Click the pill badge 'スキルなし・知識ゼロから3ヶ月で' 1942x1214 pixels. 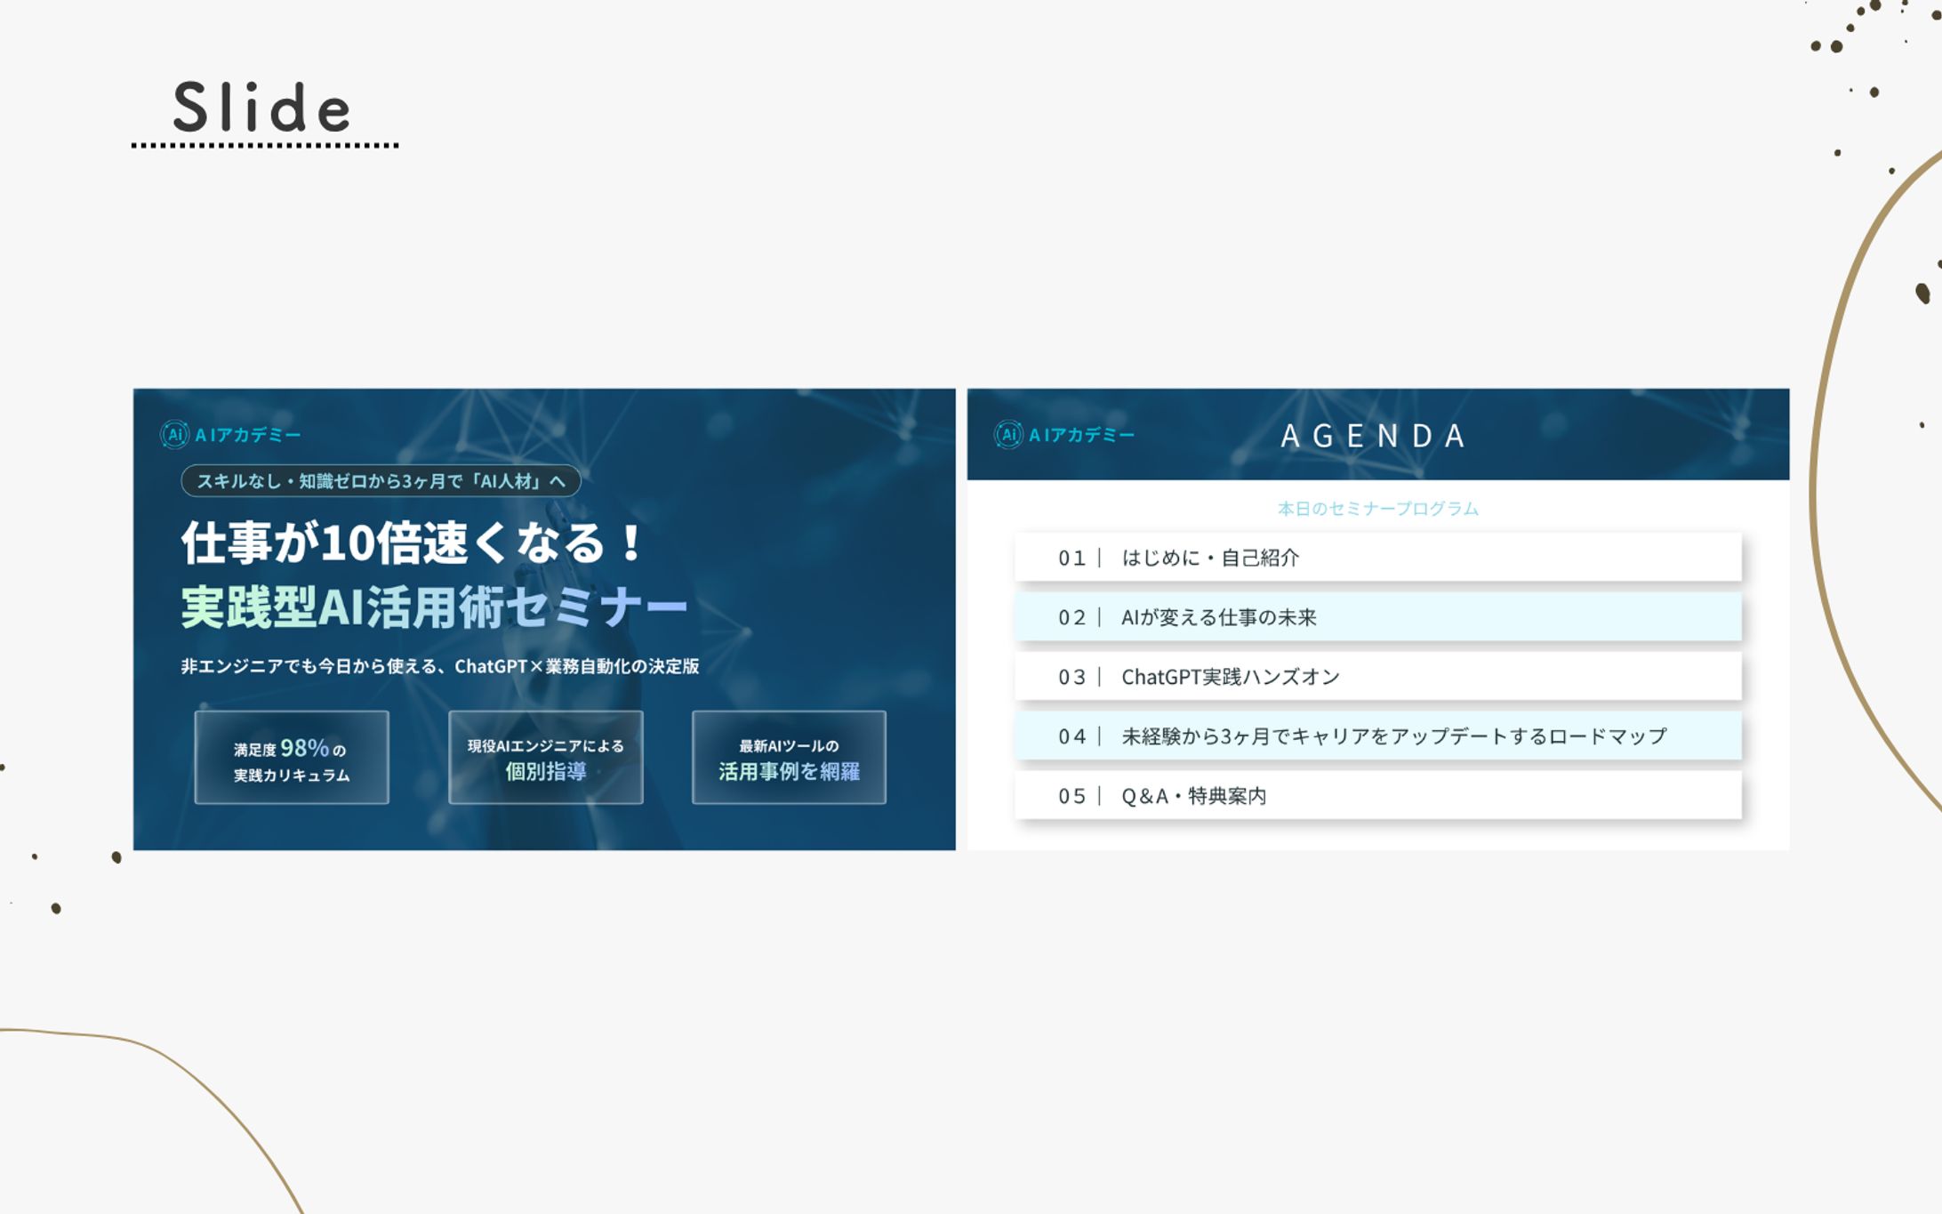click(381, 481)
